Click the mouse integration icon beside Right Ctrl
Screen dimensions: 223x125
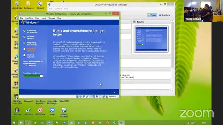[x=107, y=97]
